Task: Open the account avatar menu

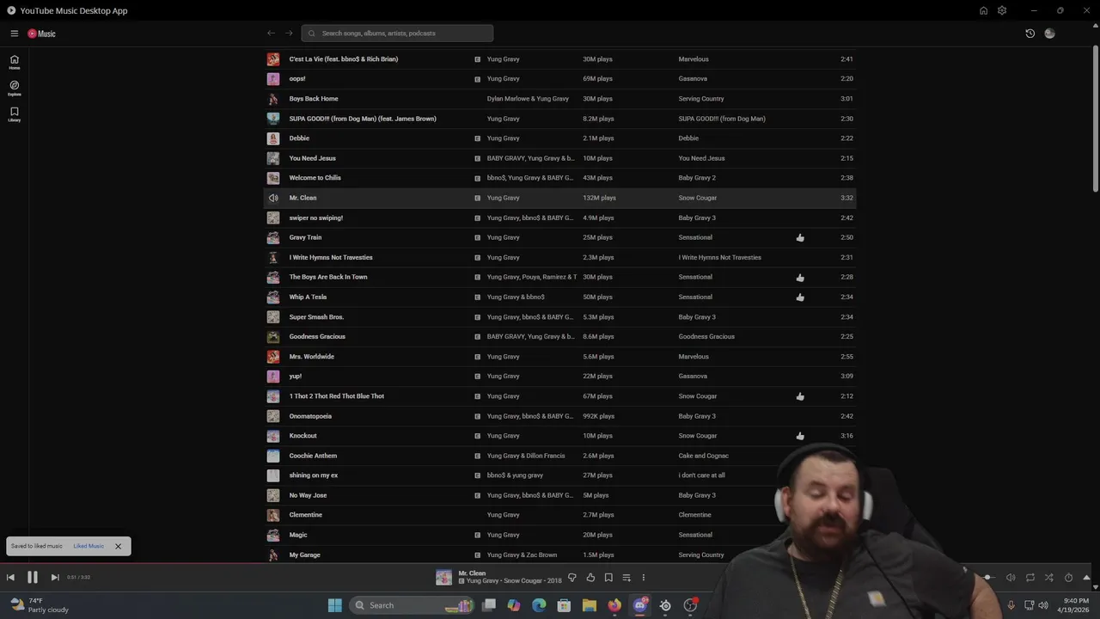Action: coord(1049,34)
